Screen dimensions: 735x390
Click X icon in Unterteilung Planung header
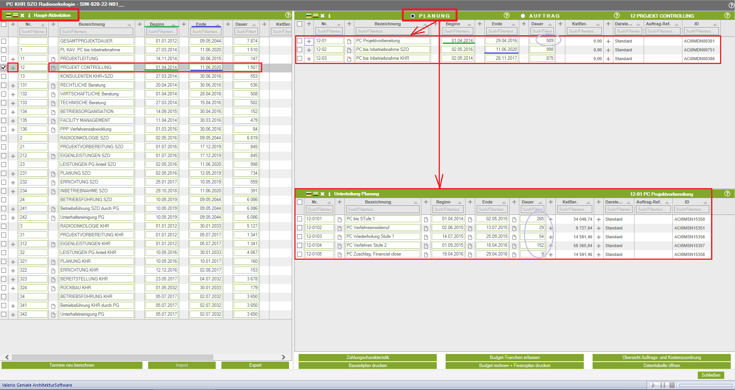[x=322, y=194]
